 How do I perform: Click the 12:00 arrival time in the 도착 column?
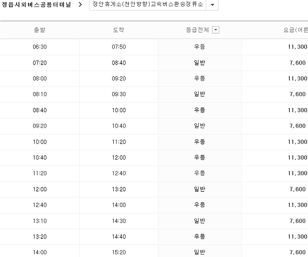click(119, 157)
